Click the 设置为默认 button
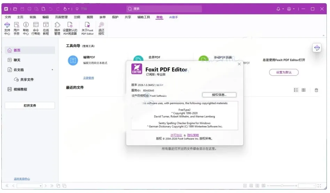 (284, 72)
